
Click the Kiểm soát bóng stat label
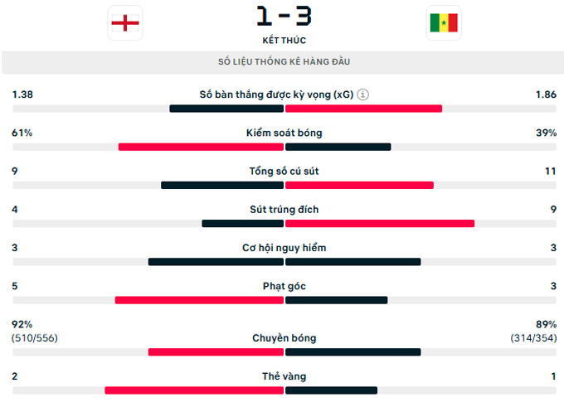[284, 133]
